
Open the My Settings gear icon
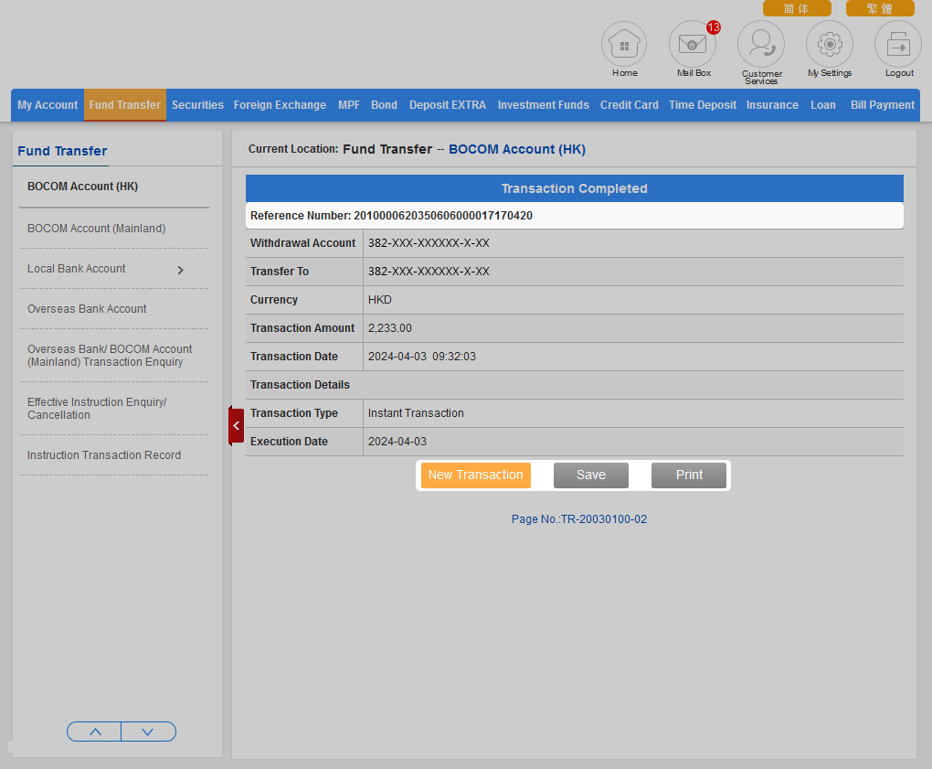coord(830,45)
